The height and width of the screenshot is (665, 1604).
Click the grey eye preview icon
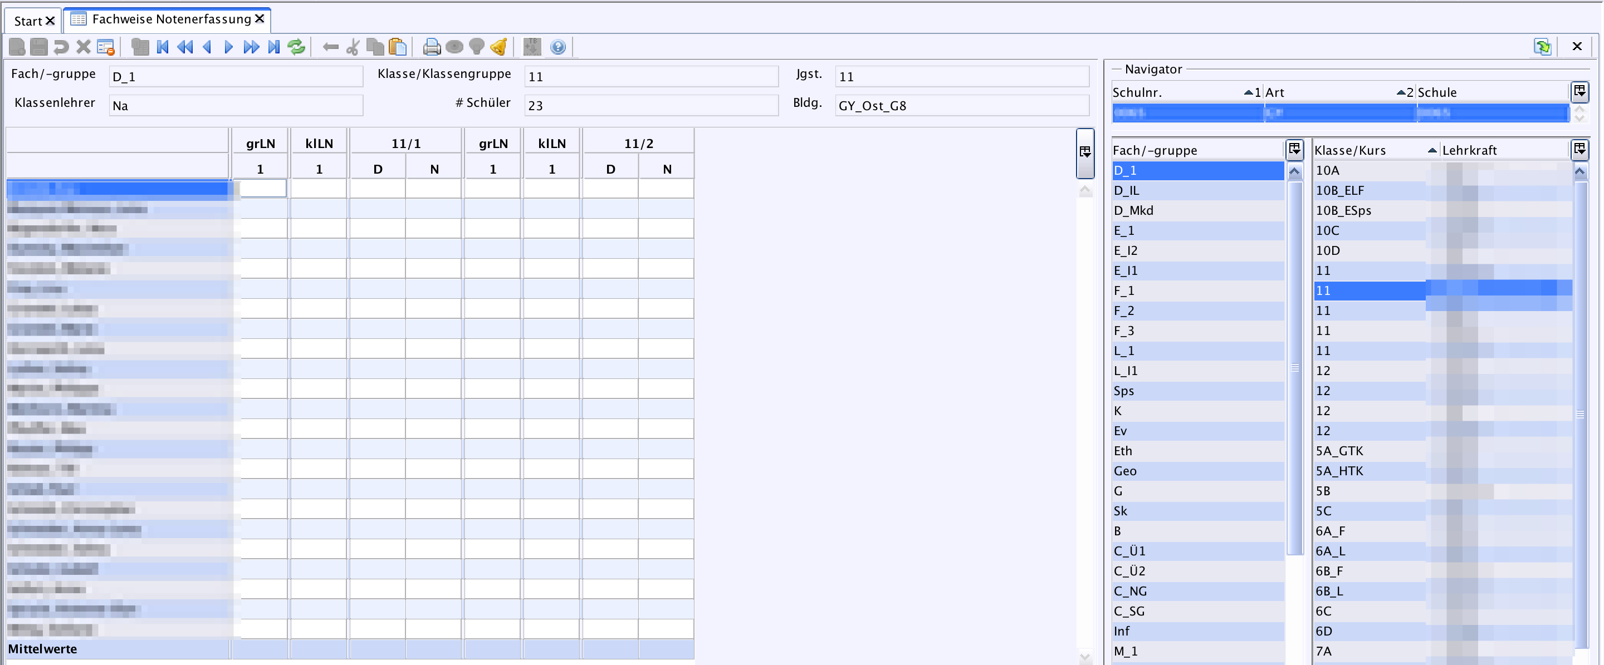(454, 47)
